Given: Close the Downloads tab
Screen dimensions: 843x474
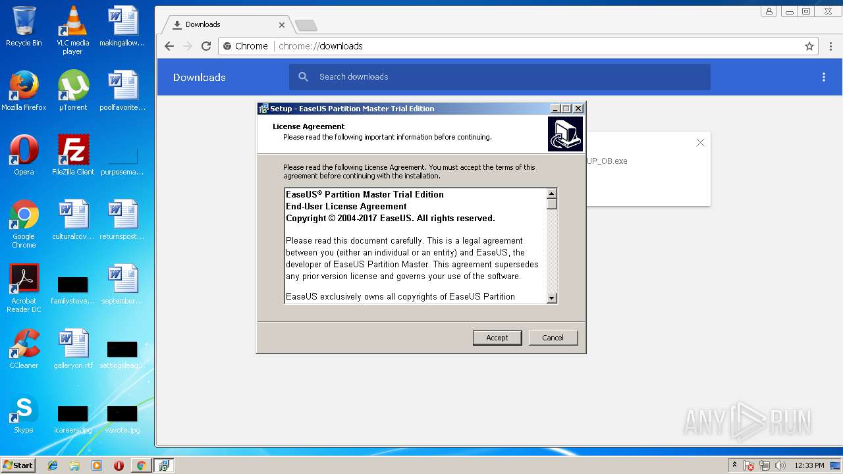Looking at the screenshot, I should pyautogui.click(x=282, y=25).
